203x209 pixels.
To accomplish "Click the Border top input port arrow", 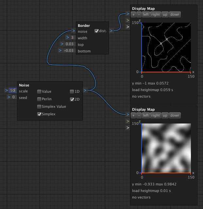I will [62, 44].
